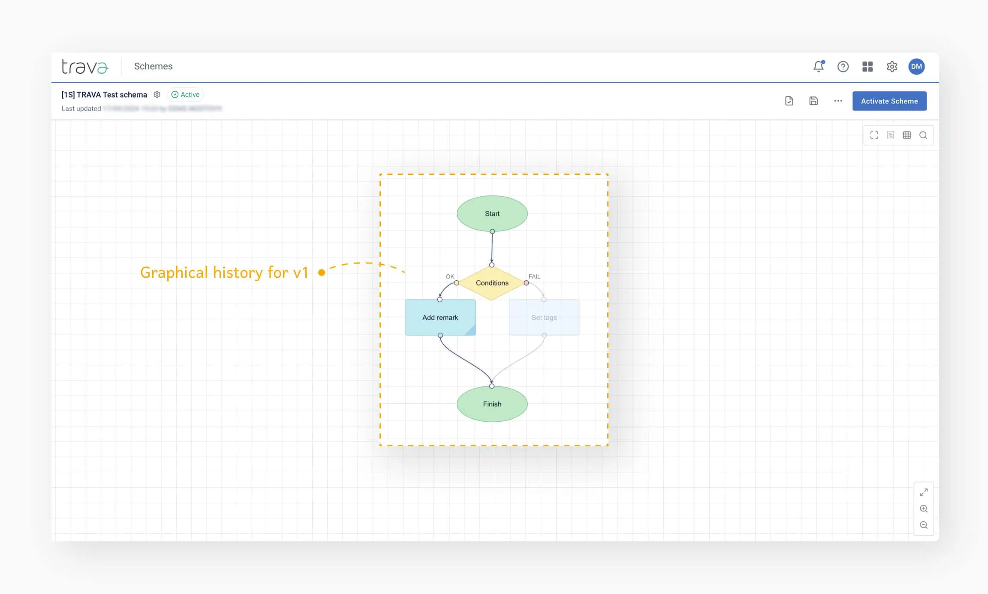Search the canvas with magnifier icon
988x594 pixels.
point(923,135)
